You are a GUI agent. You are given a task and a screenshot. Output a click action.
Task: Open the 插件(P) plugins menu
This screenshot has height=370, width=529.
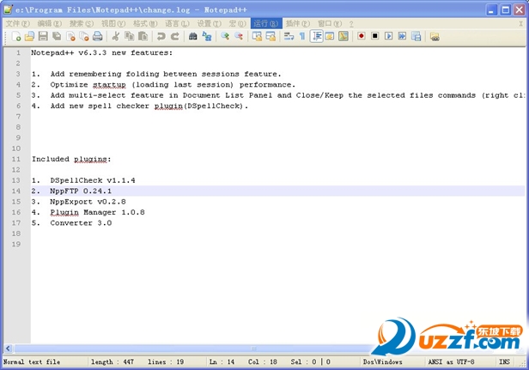297,24
